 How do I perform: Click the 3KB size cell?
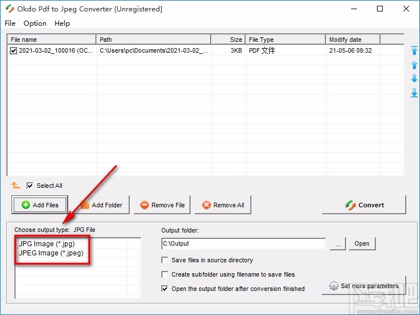point(236,50)
